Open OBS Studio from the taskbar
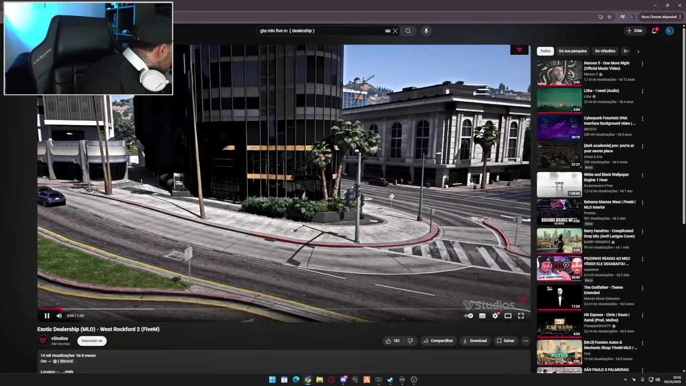The height and width of the screenshot is (386, 686). (x=414, y=380)
